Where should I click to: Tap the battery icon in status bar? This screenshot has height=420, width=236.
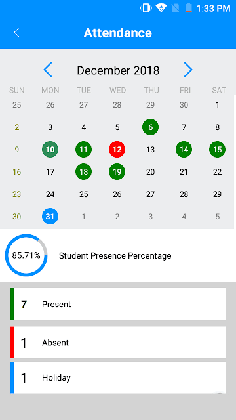pos(188,8)
